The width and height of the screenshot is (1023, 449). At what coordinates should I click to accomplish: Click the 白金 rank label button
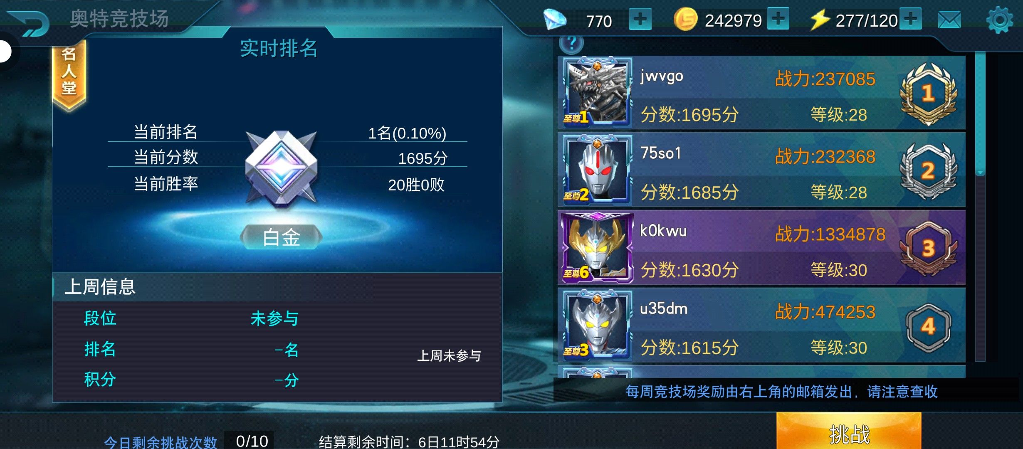(x=281, y=237)
